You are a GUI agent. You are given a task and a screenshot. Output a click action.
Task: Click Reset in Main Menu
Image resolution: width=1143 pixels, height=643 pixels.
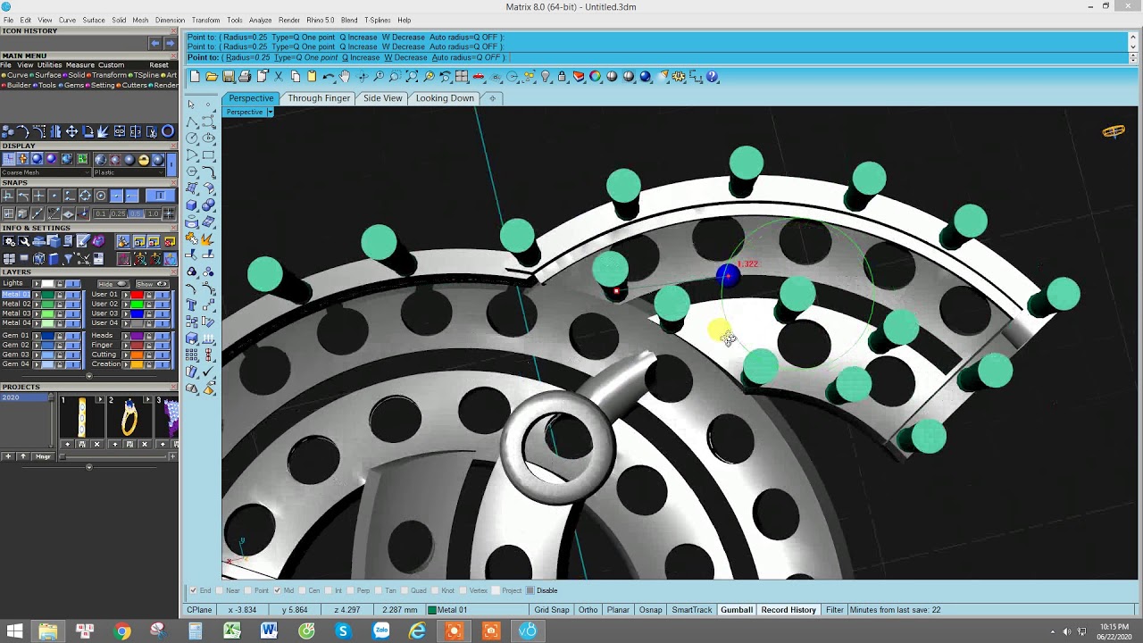click(159, 65)
